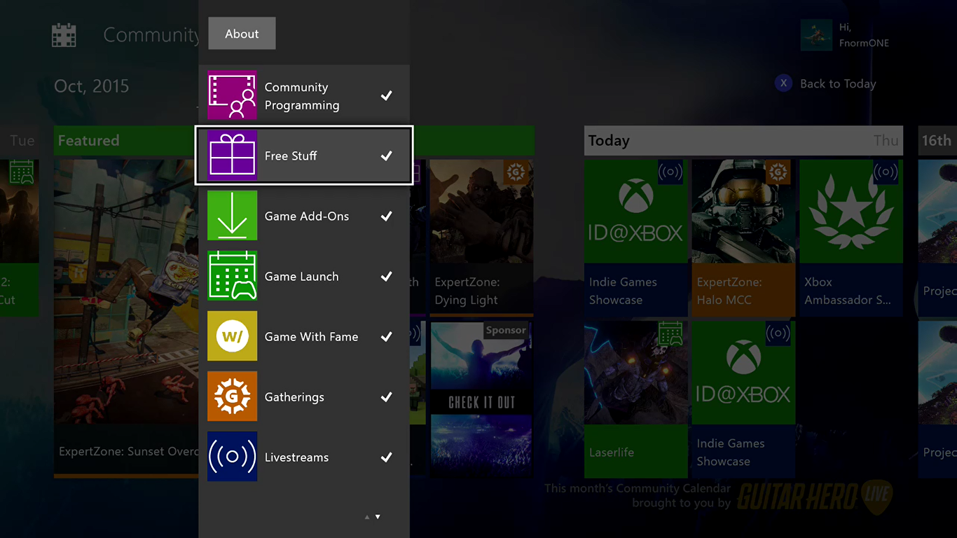The image size is (957, 538).
Task: Click the Back to Today link
Action: click(838, 83)
